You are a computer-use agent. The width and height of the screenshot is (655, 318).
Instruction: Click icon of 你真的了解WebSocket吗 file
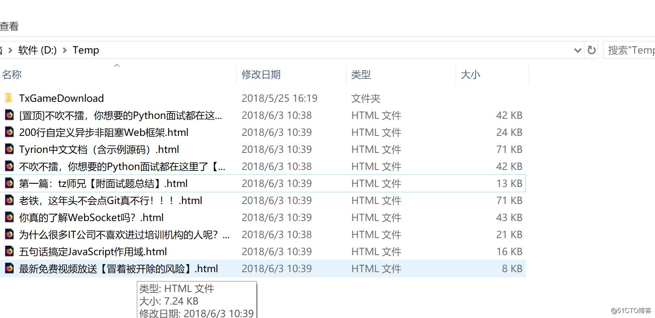point(9,217)
